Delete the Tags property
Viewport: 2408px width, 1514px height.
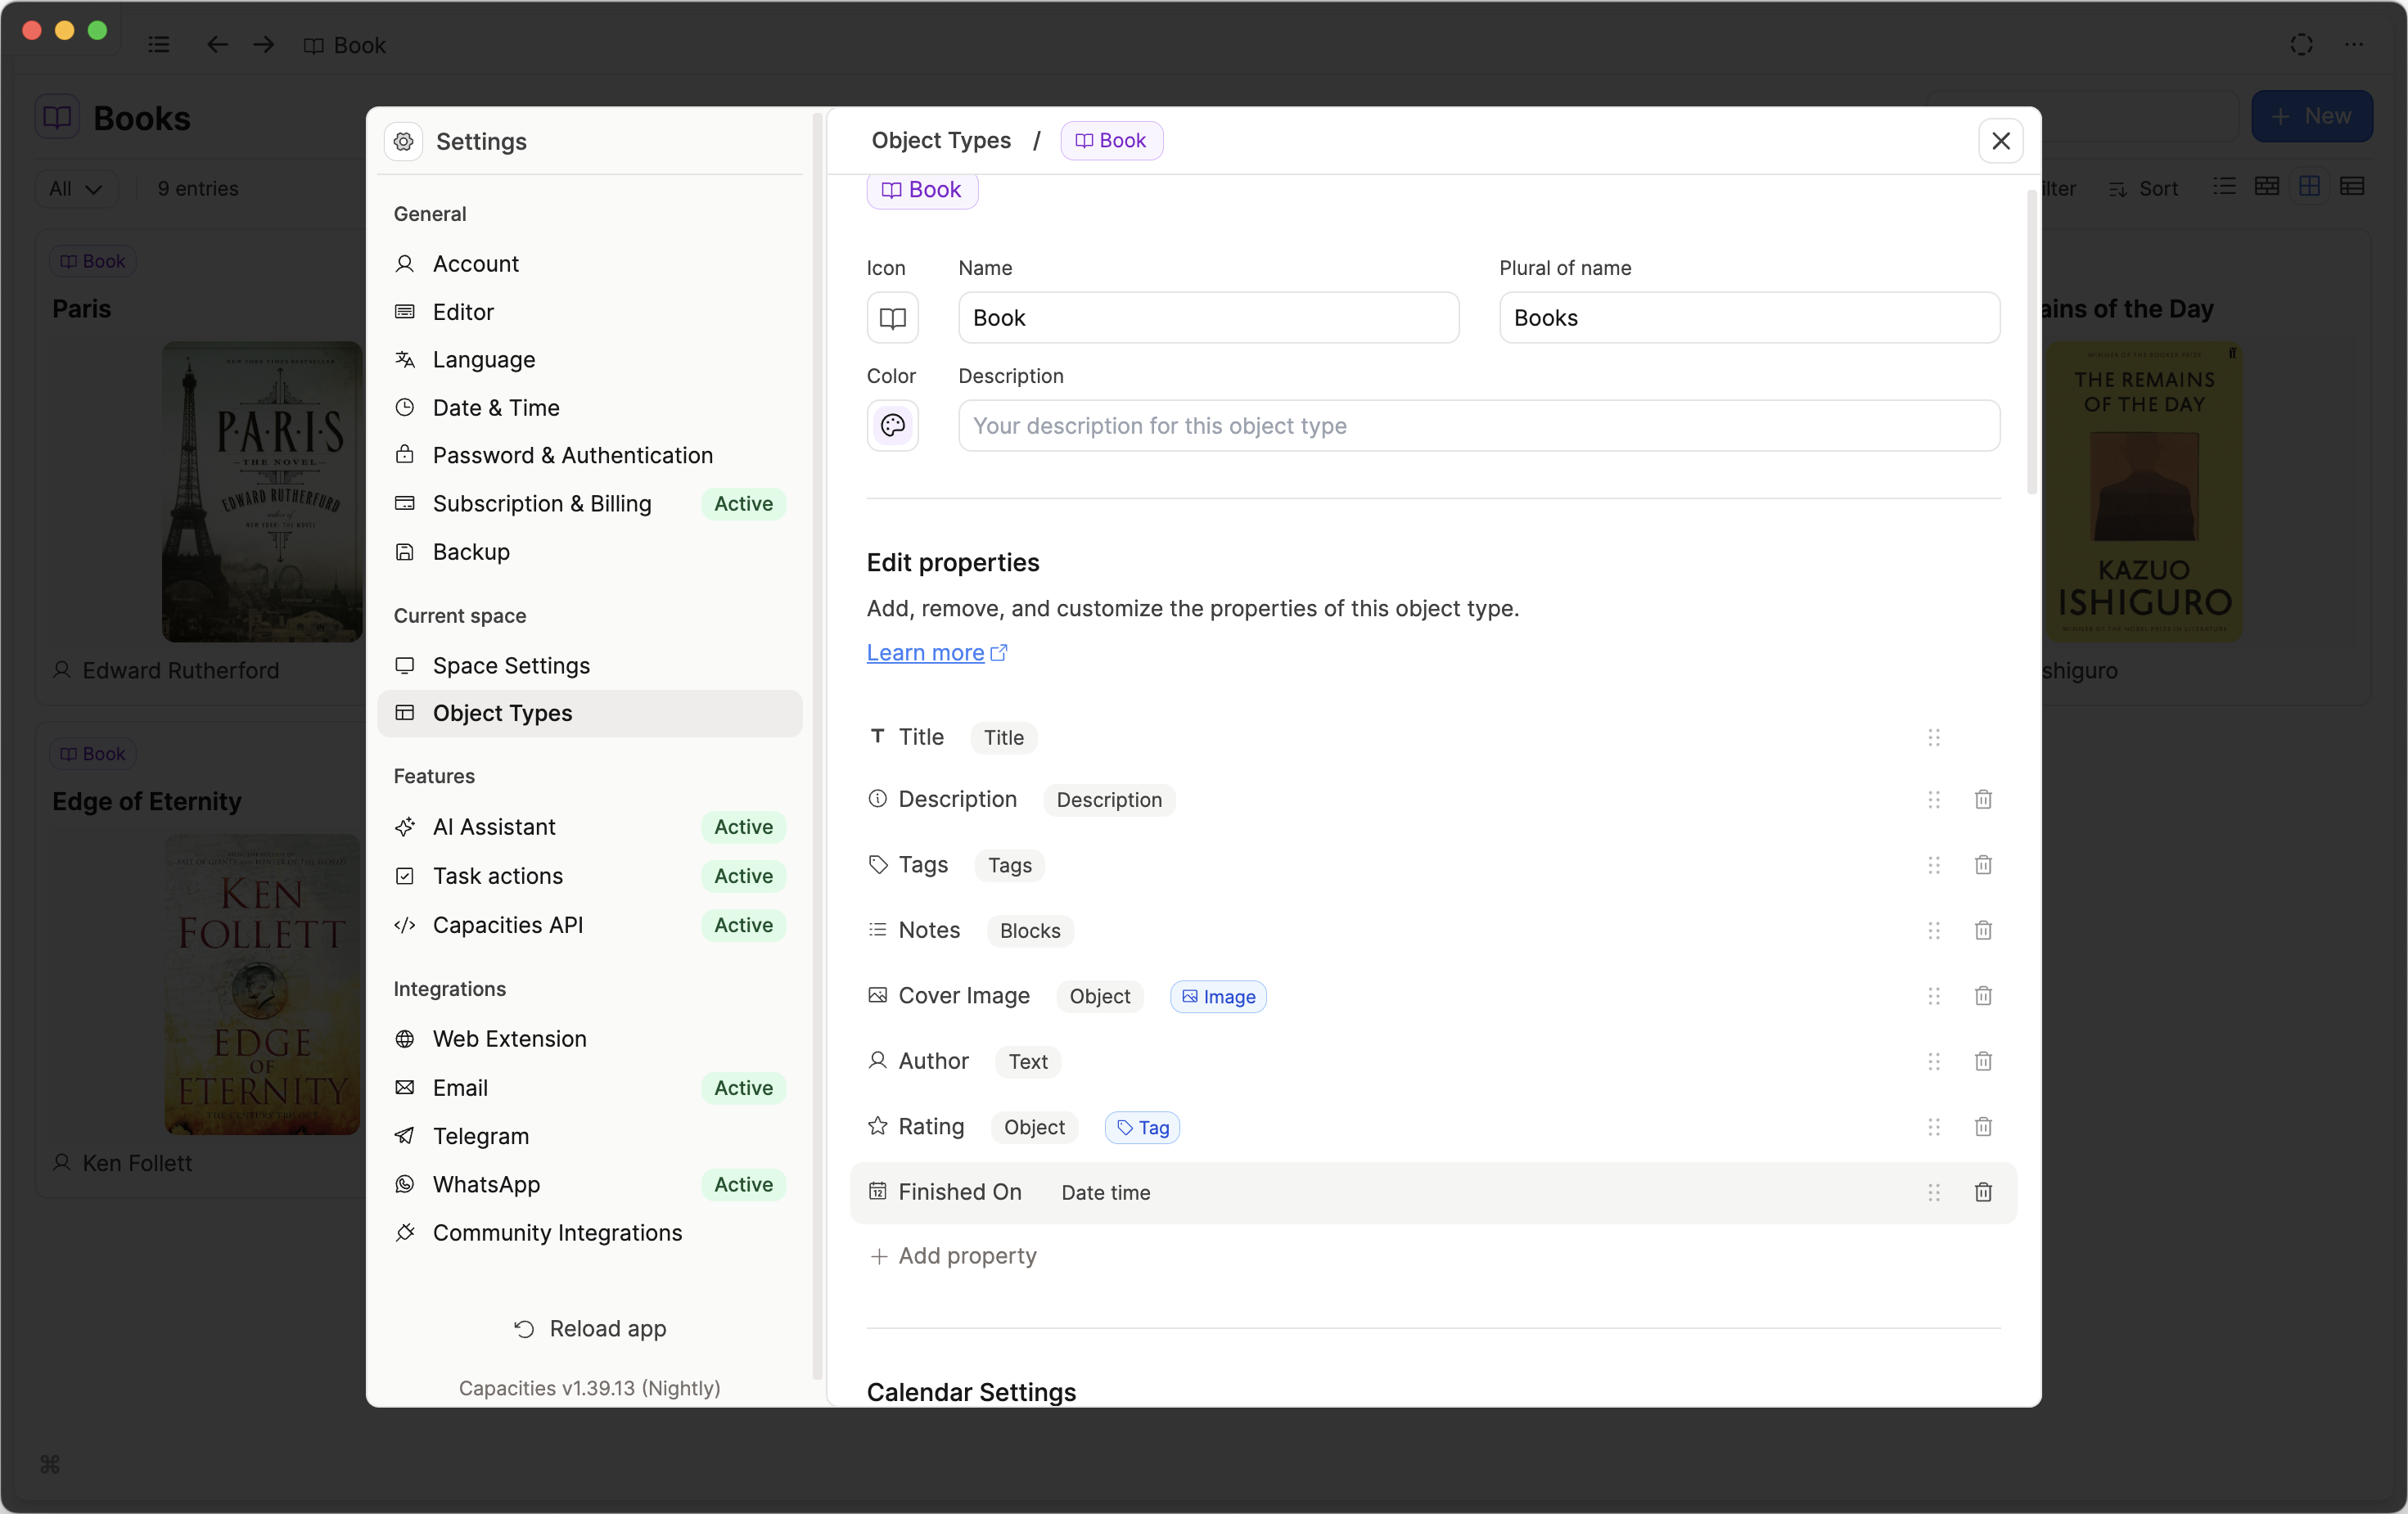(x=1983, y=865)
